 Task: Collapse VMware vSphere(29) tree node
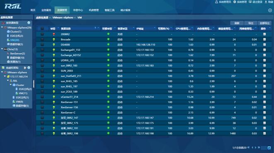click(x=2, y=27)
